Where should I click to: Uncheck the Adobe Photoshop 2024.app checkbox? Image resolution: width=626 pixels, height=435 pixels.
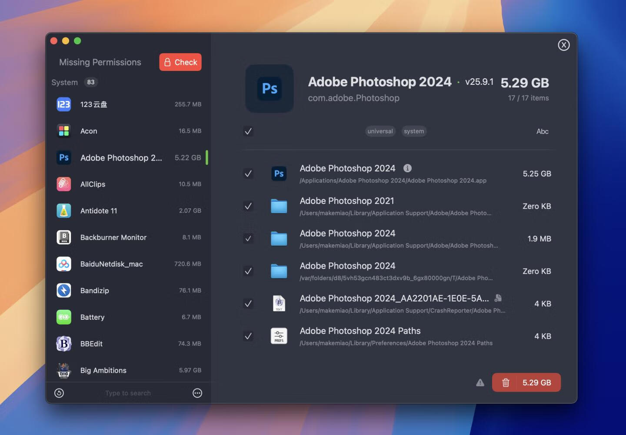[248, 174]
